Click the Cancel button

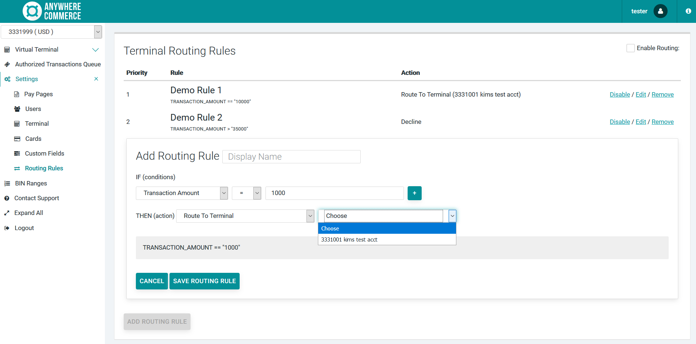152,281
